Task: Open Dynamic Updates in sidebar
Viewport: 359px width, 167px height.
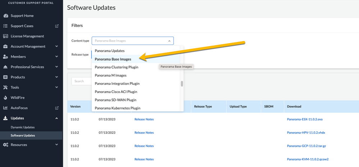Action: pos(23,127)
